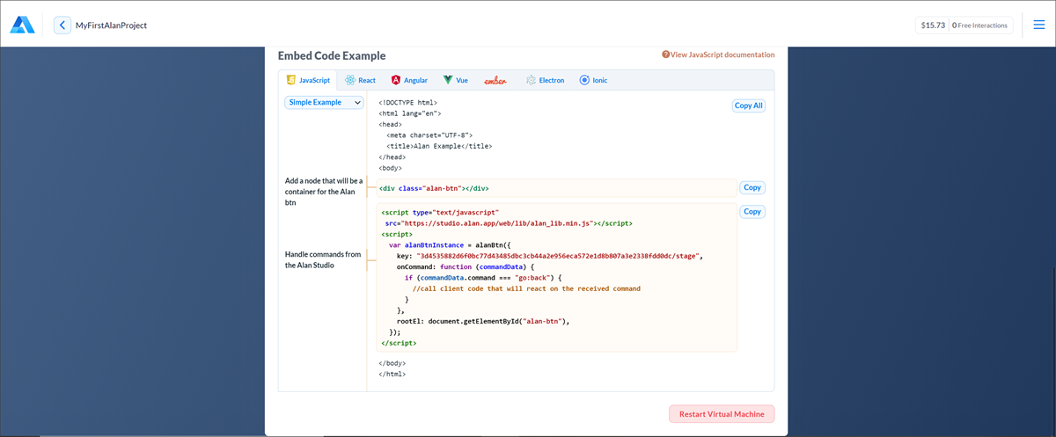Click the documentation question mark icon
Screen dimensions: 1056x437
click(666, 55)
